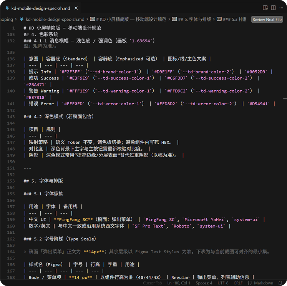
Task: Click the symbol icon before '## 5. 字体与排版' breadcrumb
Action: (174, 19)
